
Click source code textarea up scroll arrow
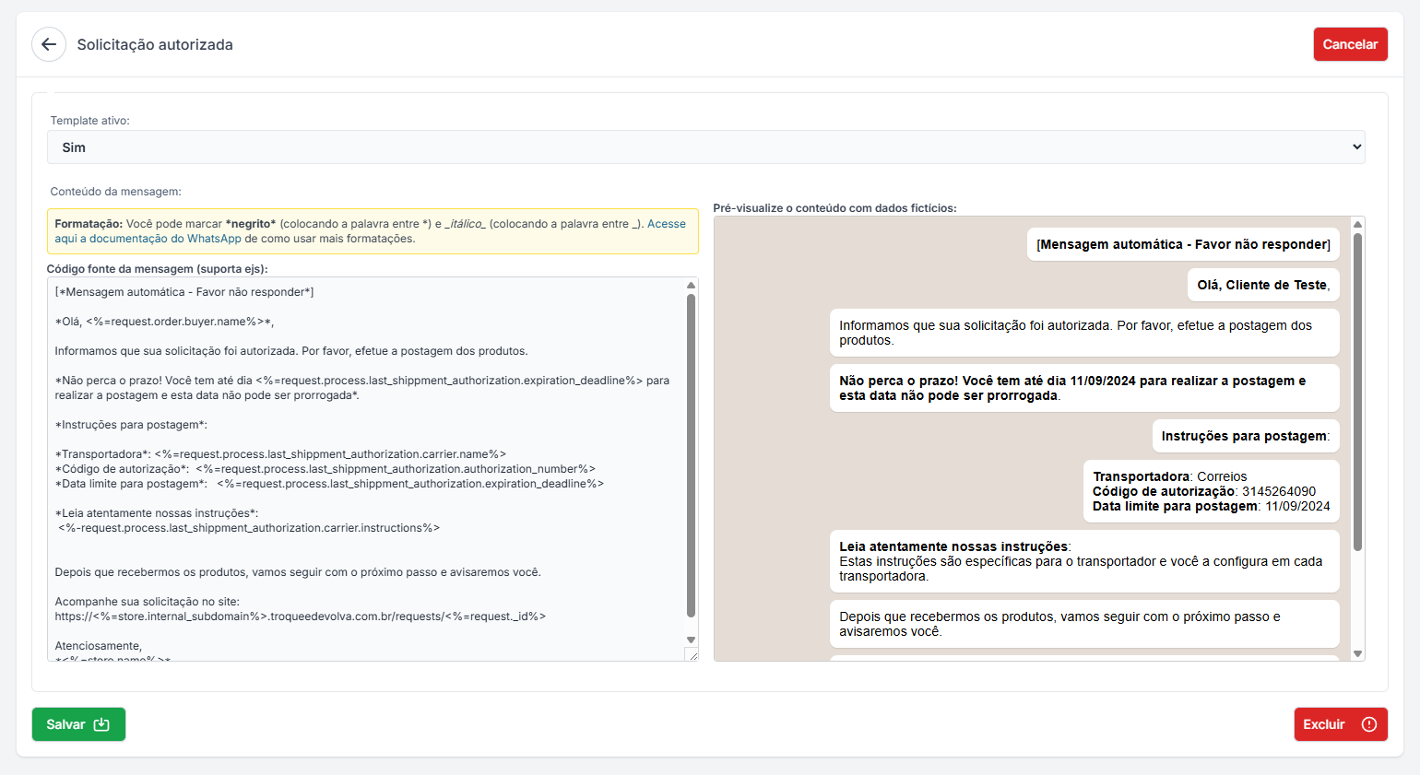click(x=691, y=286)
